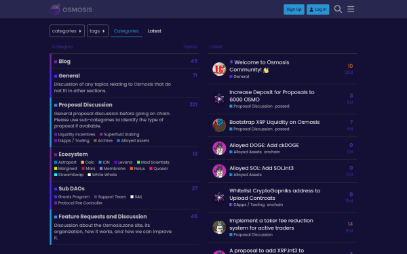
Task: Open the Levana subcategory
Action: (123, 163)
